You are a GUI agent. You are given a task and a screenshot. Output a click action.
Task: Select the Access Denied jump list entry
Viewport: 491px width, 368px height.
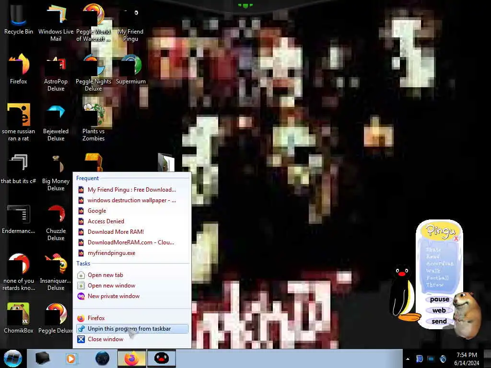pyautogui.click(x=132, y=221)
